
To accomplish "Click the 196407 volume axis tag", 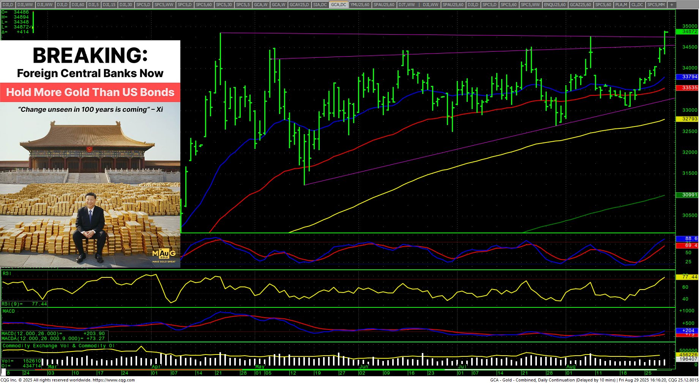I will (x=687, y=359).
